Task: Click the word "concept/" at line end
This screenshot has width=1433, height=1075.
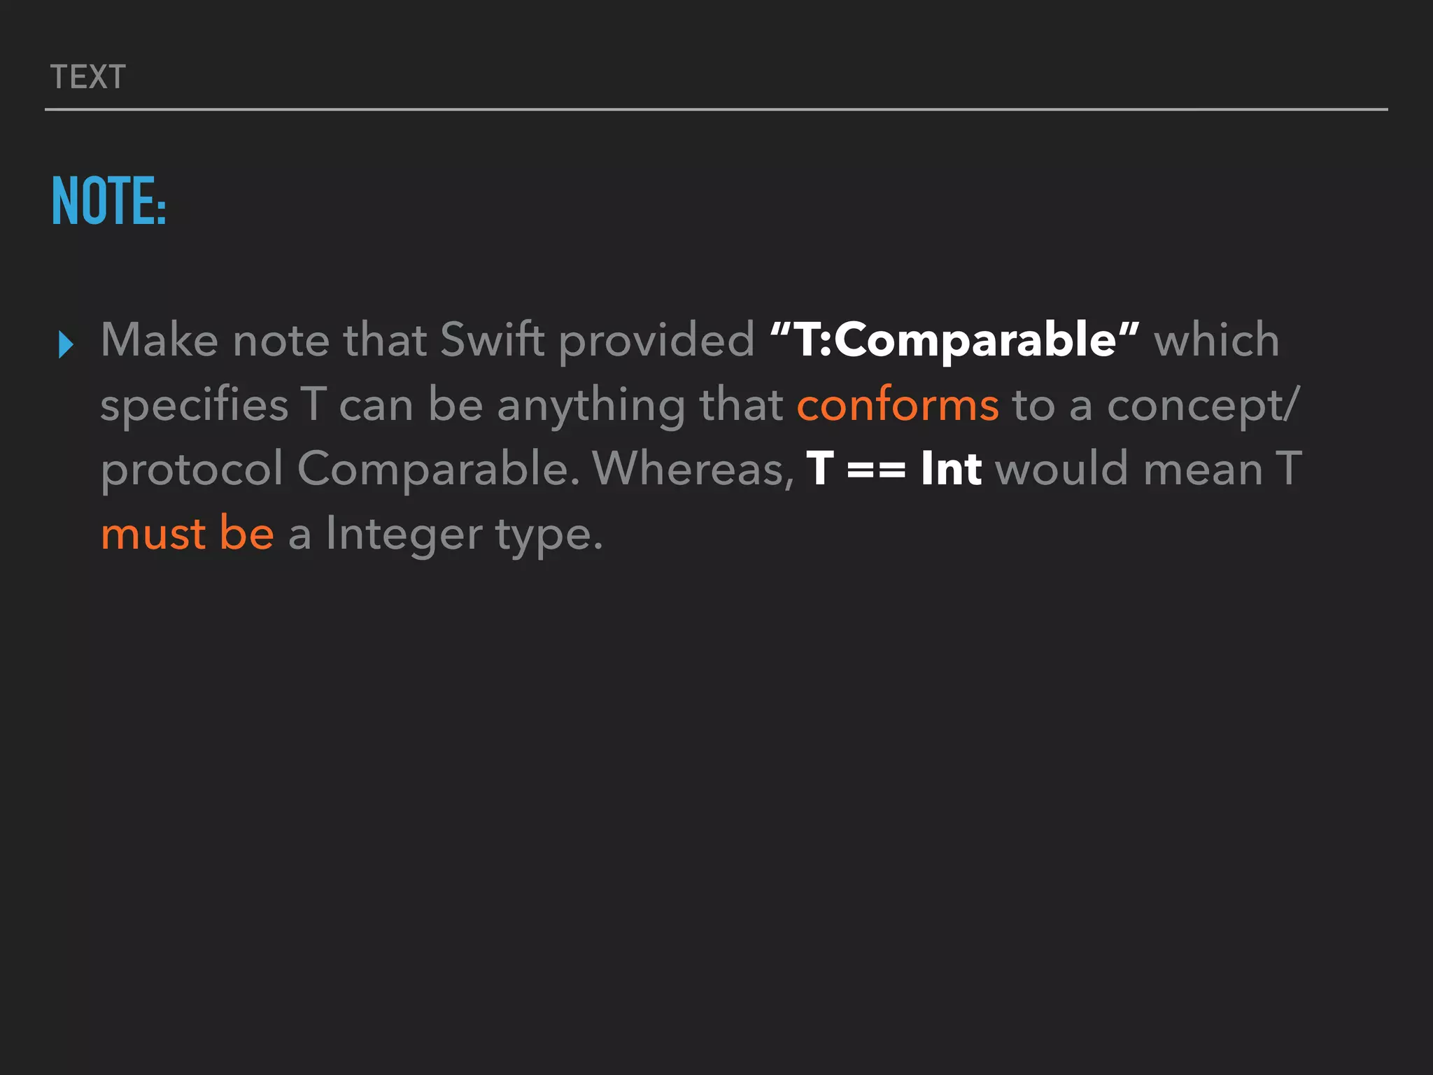Action: click(1203, 407)
